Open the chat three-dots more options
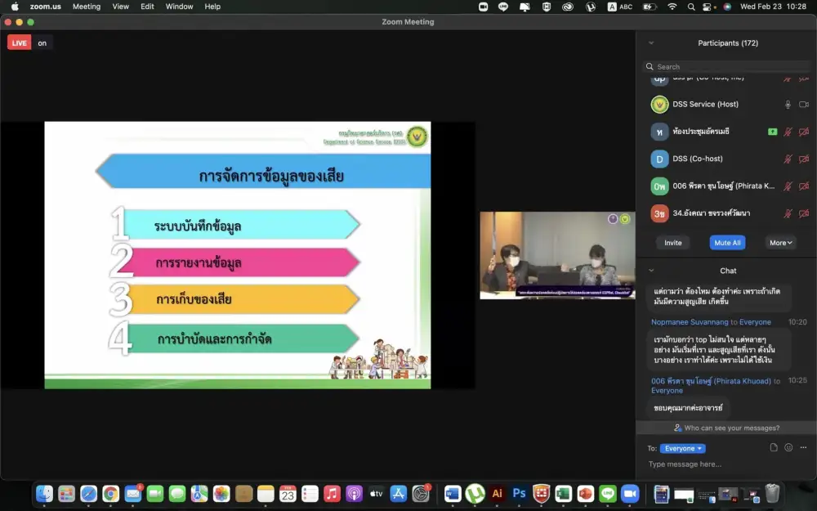 tap(803, 448)
